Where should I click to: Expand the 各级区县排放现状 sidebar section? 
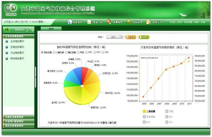[x=18, y=117]
